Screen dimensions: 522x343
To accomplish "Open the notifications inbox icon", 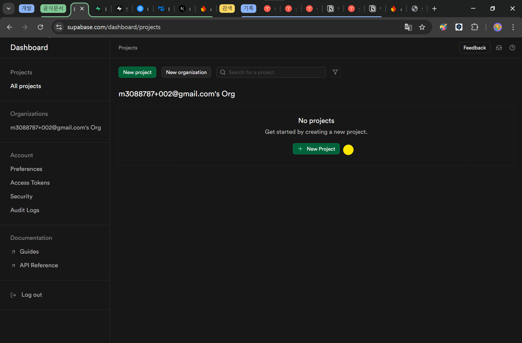I will (x=499, y=48).
